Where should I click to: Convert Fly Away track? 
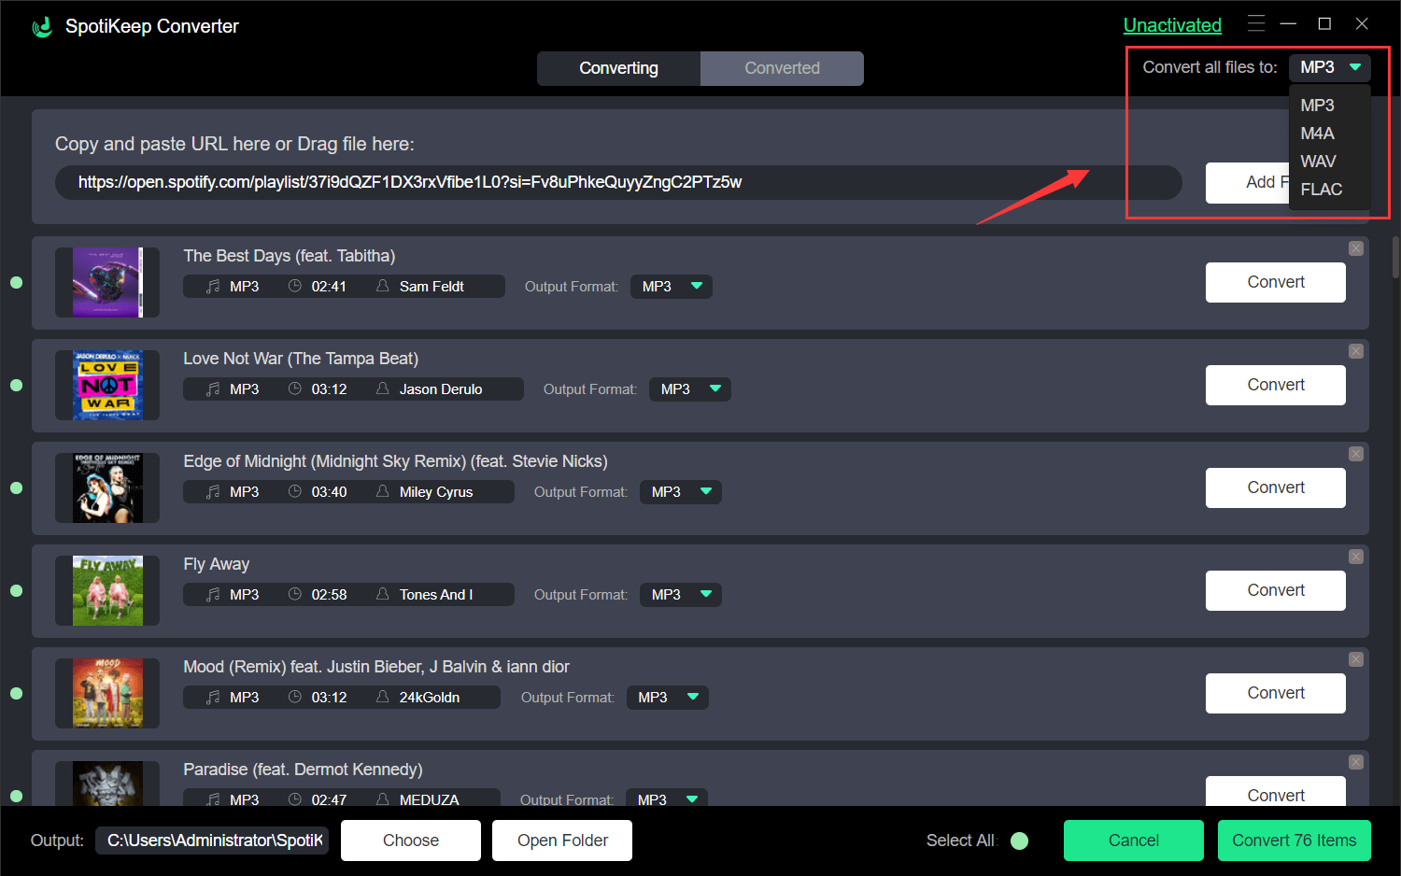1276,590
